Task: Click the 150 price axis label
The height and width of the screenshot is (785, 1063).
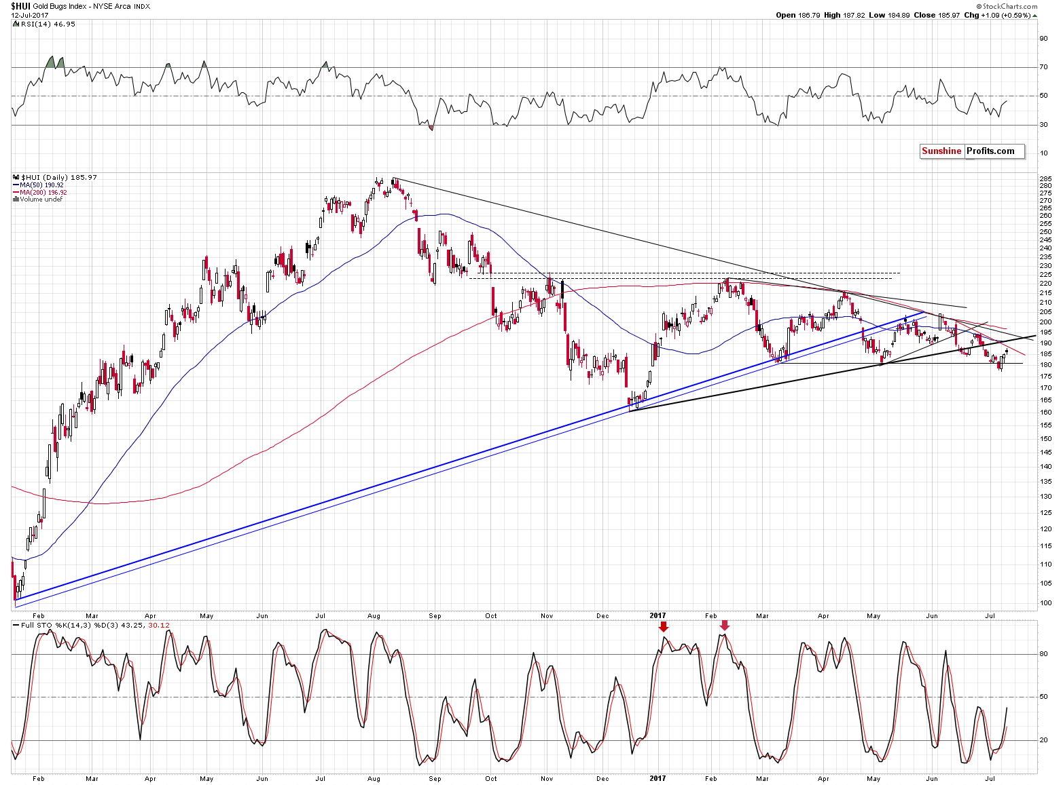Action: [x=1045, y=439]
